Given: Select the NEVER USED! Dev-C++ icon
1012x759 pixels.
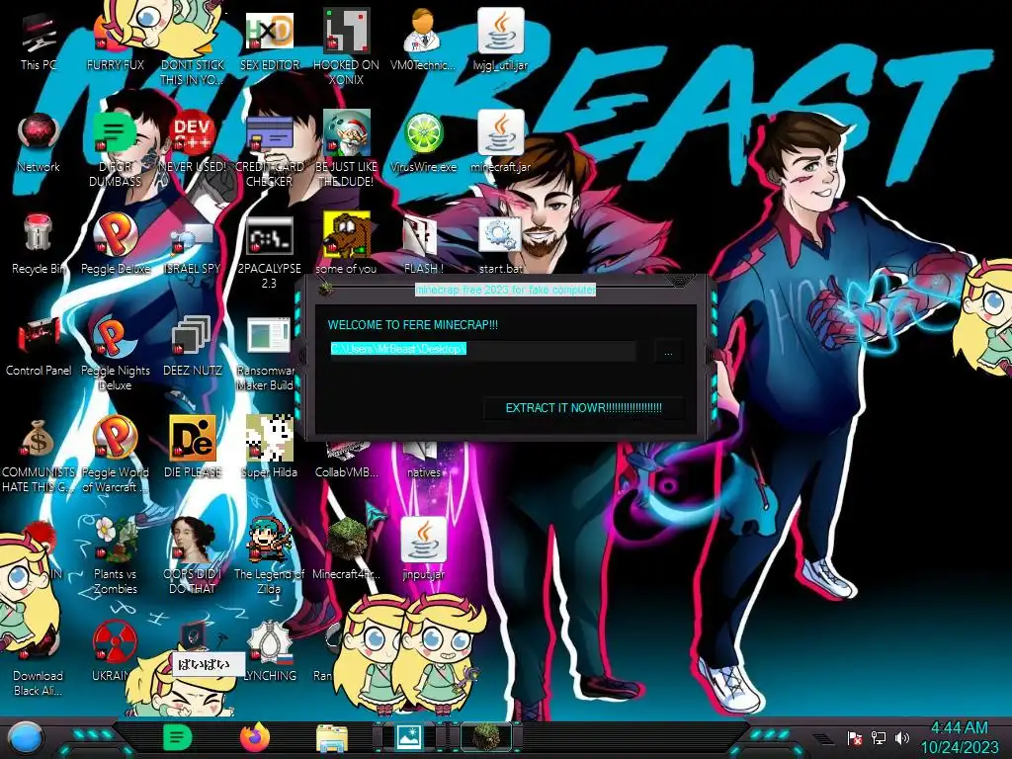Looking at the screenshot, I should 193,143.
